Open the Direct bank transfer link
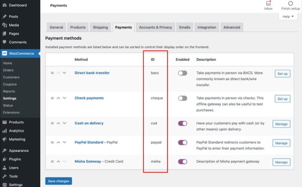This screenshot has height=187, width=302. click(92, 73)
